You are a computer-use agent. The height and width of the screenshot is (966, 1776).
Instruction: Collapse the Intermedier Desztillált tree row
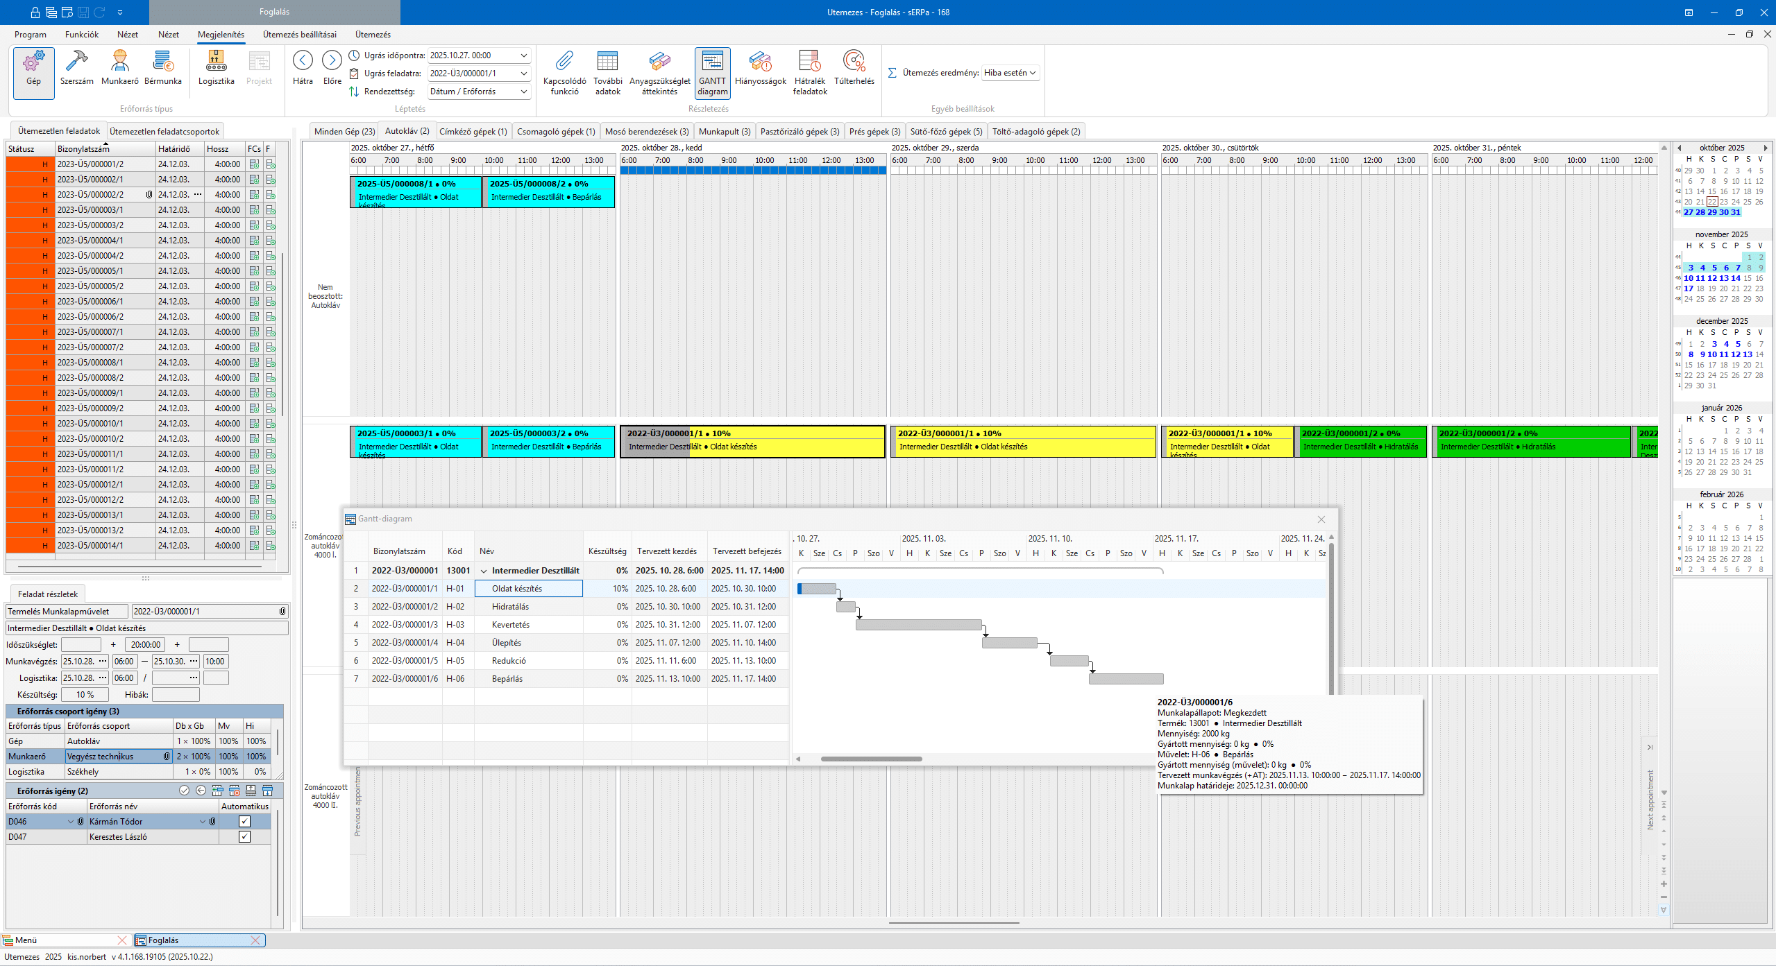coord(484,571)
